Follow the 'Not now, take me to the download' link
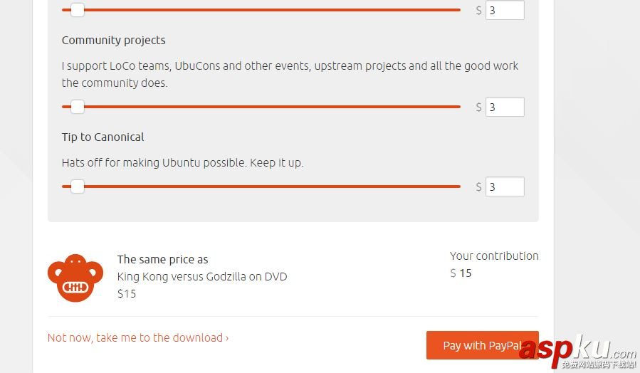The image size is (640, 373). tap(138, 337)
